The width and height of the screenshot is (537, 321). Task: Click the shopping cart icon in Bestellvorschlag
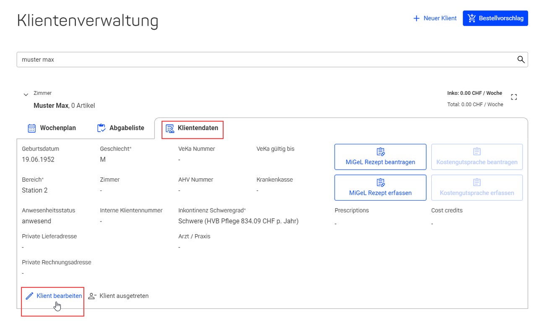click(472, 18)
